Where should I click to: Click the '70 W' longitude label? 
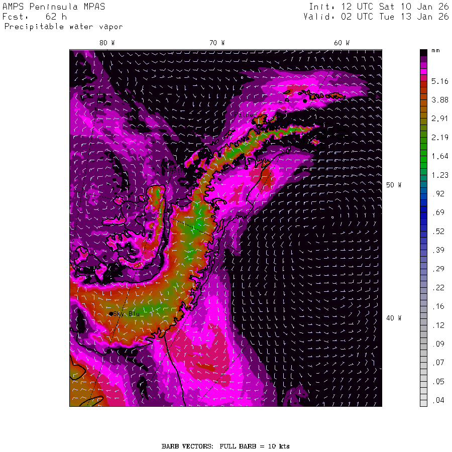coord(217,43)
